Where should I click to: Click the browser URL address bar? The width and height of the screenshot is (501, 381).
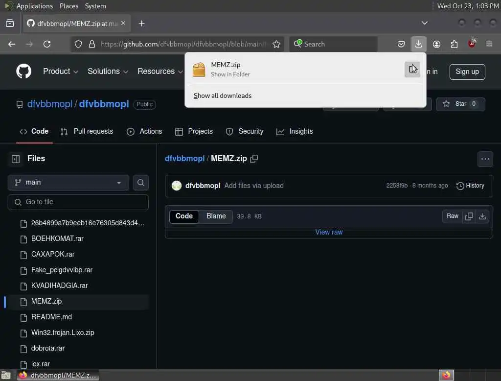pos(182,44)
